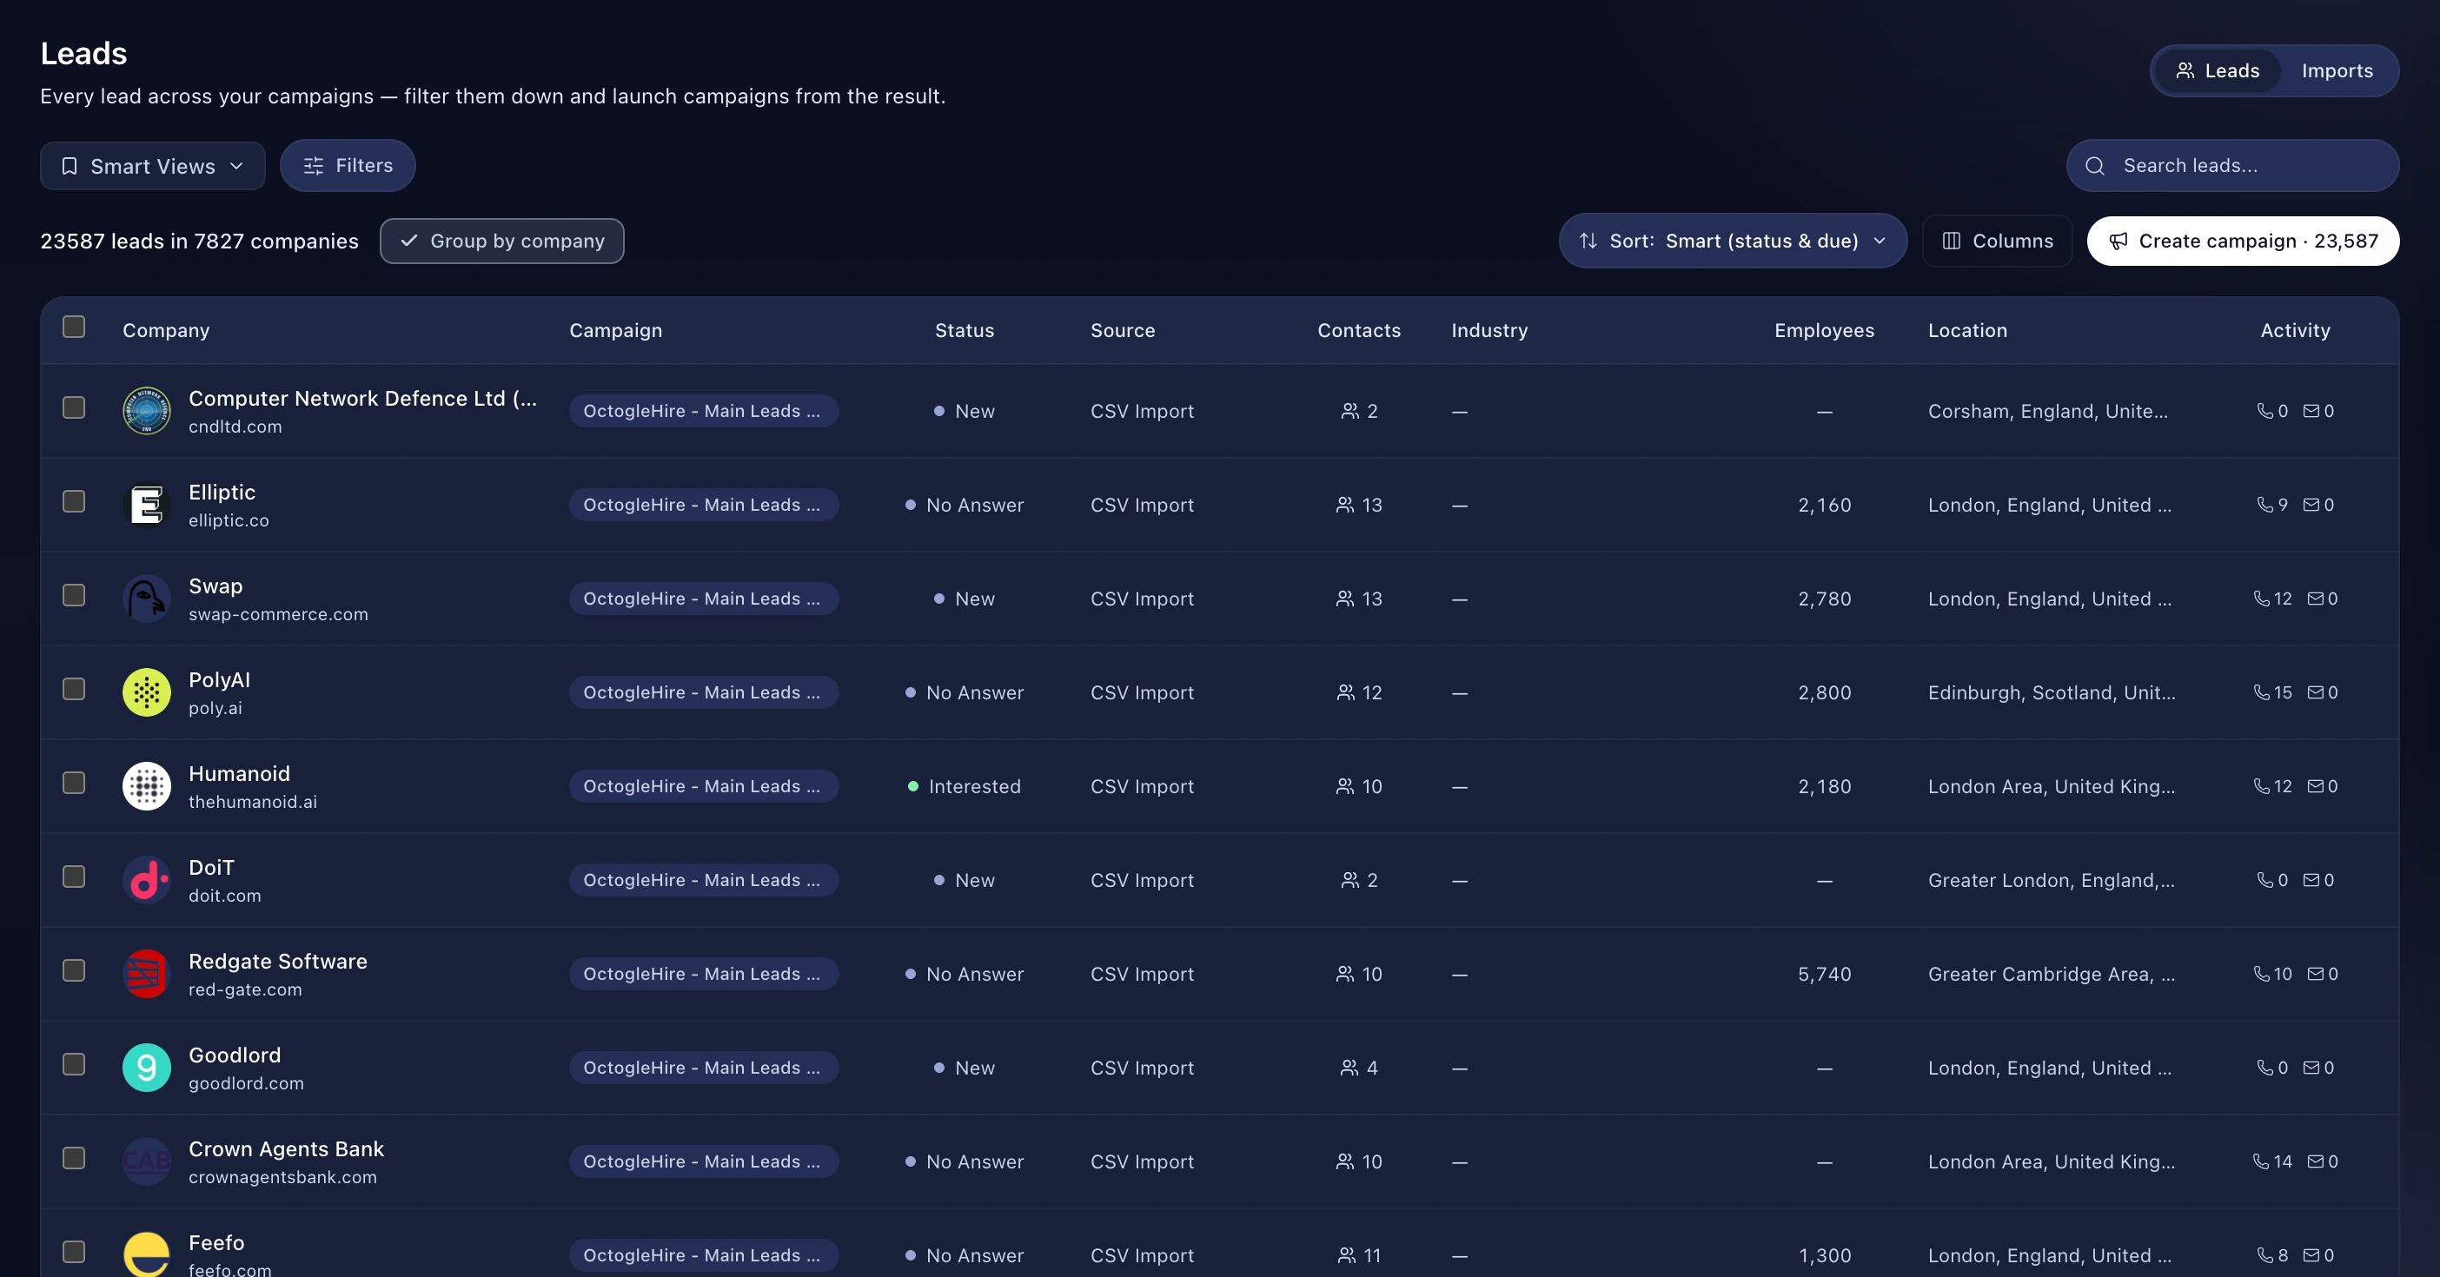Open the Filters panel

348,166
